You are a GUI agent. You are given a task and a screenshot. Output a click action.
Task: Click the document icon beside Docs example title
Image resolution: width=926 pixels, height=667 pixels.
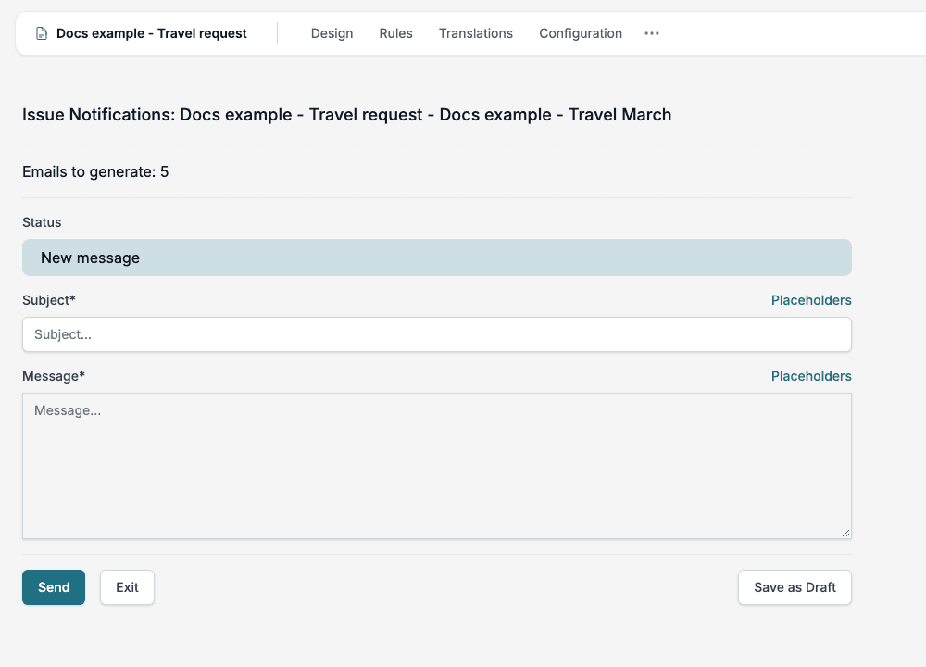point(42,33)
